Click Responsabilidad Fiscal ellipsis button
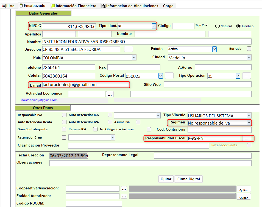The image size is (262, 207). 247,138
